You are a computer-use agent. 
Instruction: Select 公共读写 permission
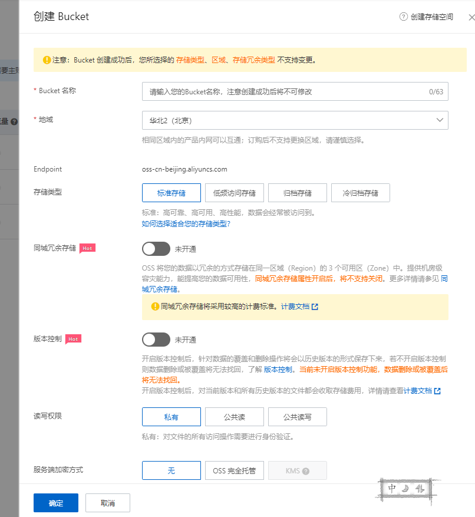(x=298, y=417)
